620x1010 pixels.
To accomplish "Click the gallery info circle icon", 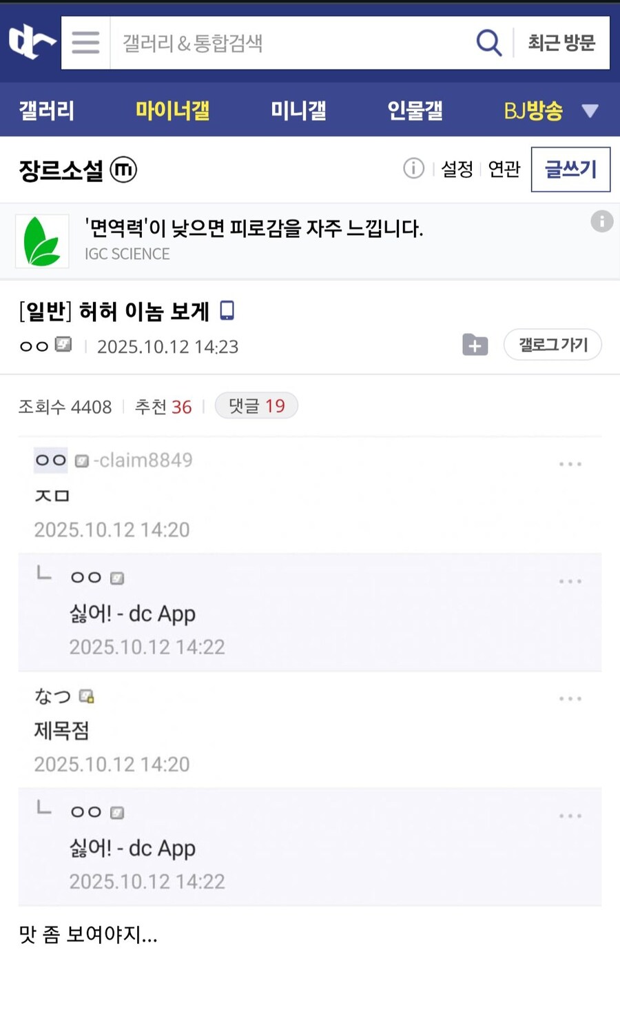I will click(413, 168).
